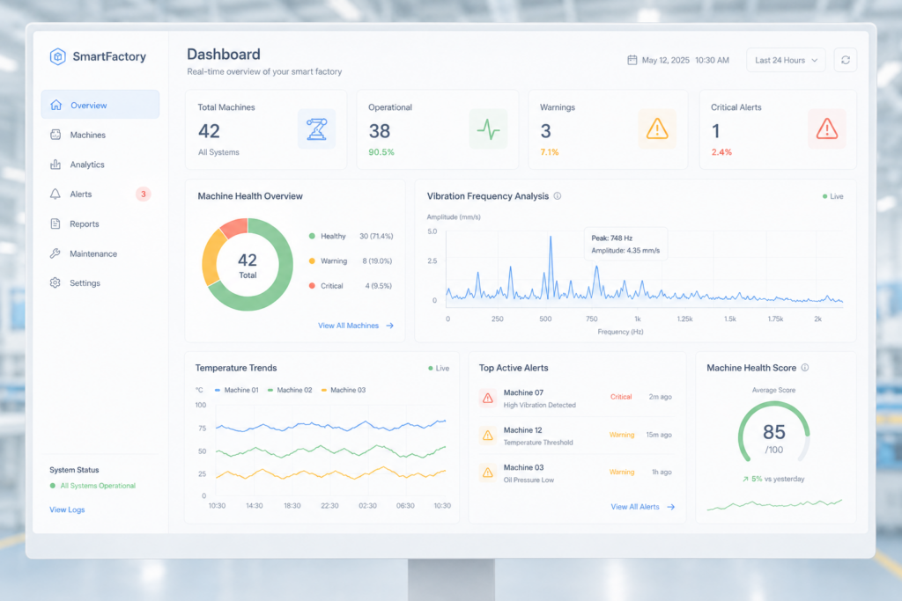The image size is (902, 601).
Task: Click the Live indicator in Vibration panel
Action: pos(833,196)
